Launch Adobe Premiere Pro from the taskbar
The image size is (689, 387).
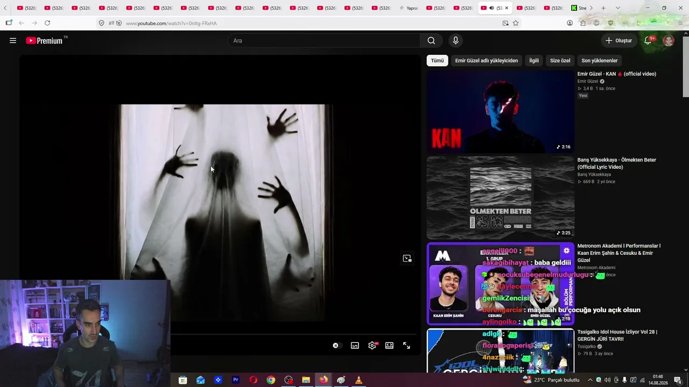(235, 380)
